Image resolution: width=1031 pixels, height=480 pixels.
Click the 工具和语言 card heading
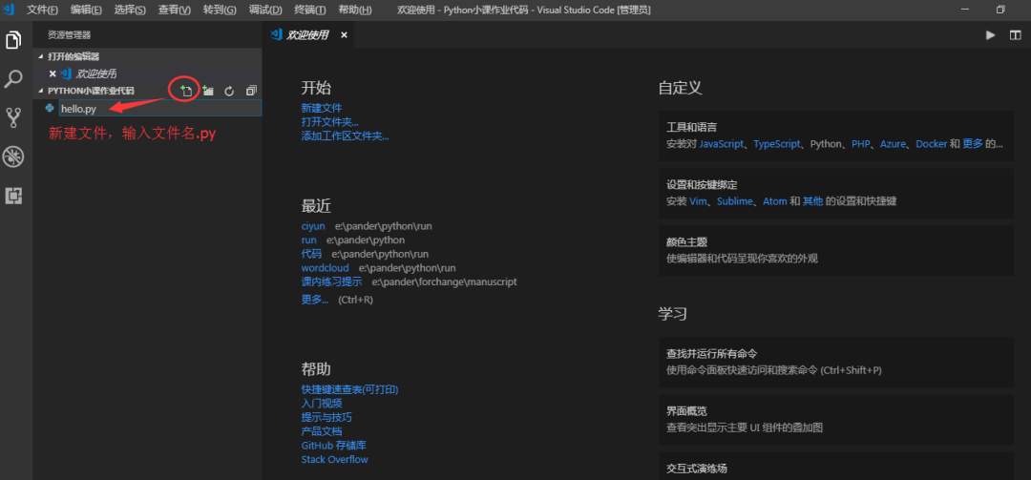pos(692,127)
